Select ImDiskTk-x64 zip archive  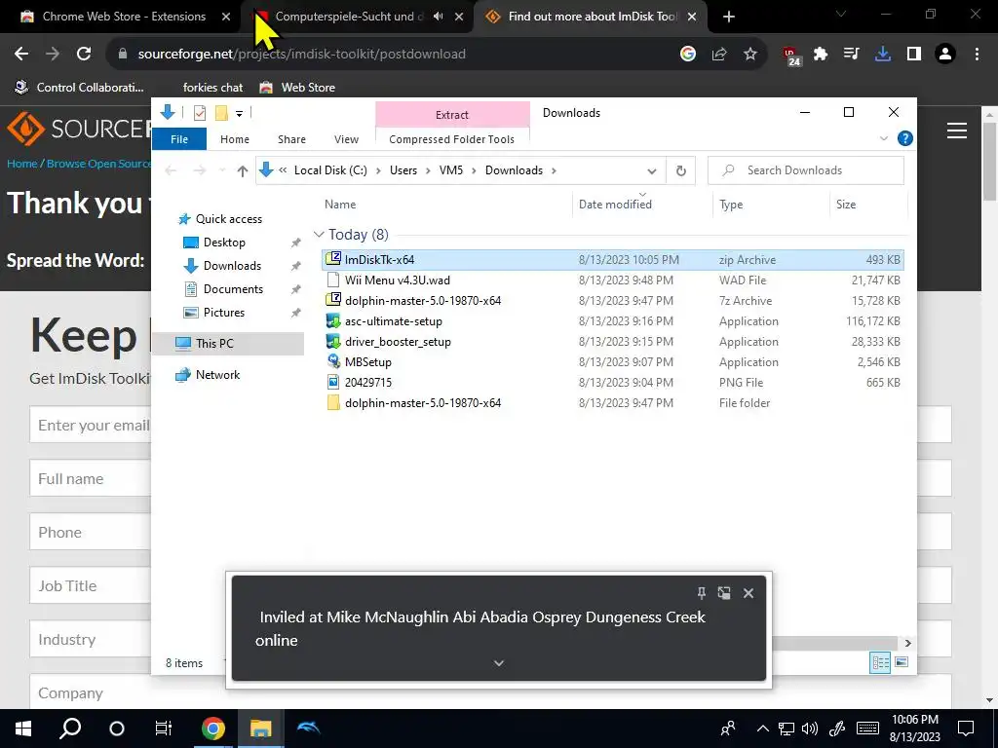pos(612,259)
